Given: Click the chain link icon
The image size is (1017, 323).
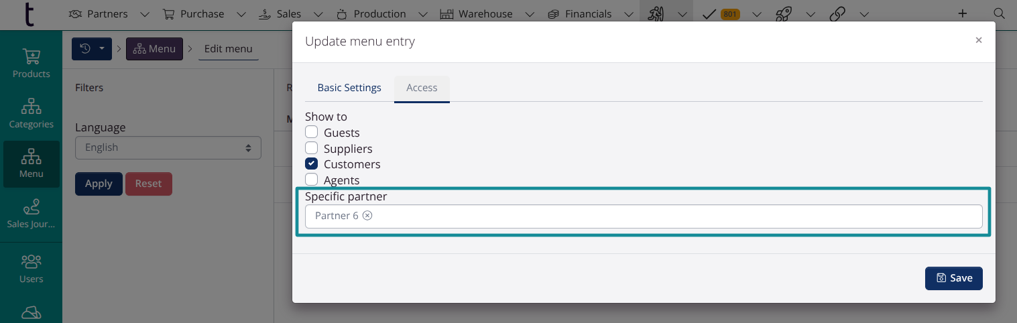Looking at the screenshot, I should (x=837, y=14).
